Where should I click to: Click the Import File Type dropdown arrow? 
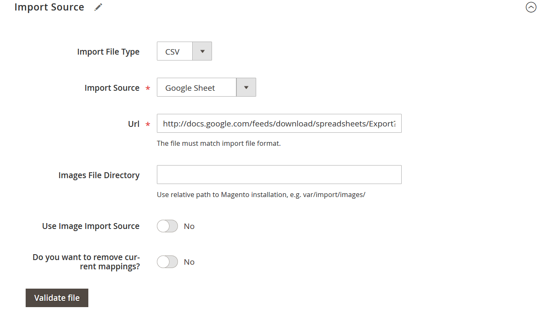point(202,51)
